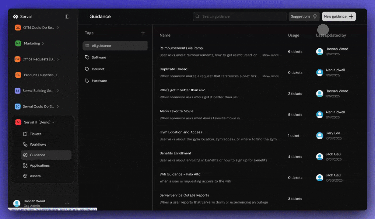Click the Software tag icon

87,57
